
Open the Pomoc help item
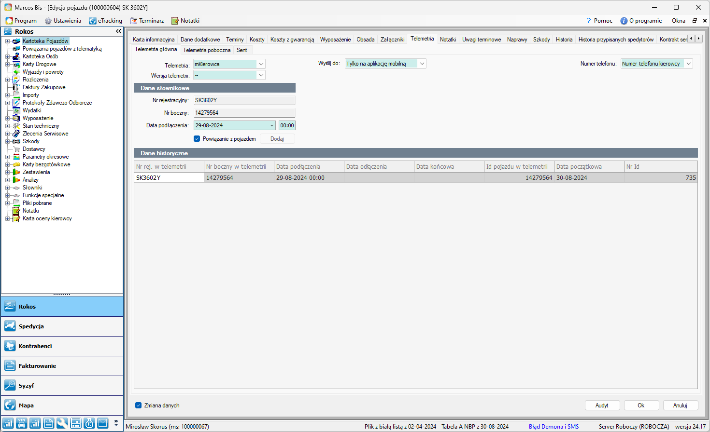click(599, 21)
